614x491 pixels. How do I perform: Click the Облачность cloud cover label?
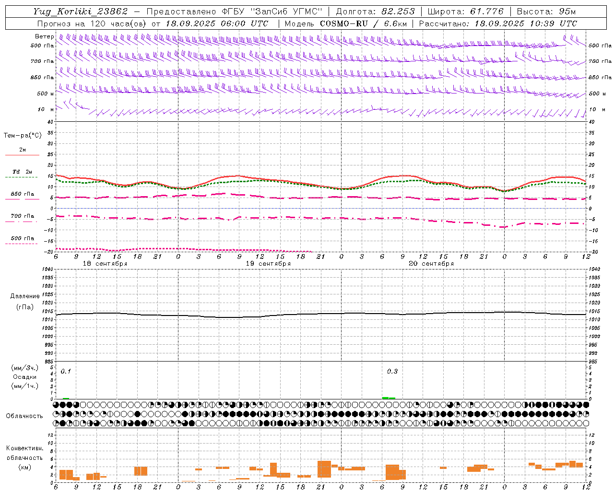24,416
